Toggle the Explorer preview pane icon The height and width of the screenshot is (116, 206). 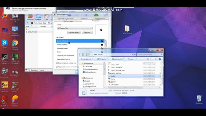155,59
